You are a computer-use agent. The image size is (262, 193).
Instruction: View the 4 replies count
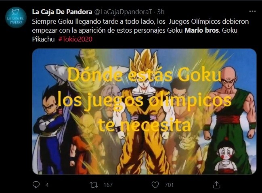(47, 185)
